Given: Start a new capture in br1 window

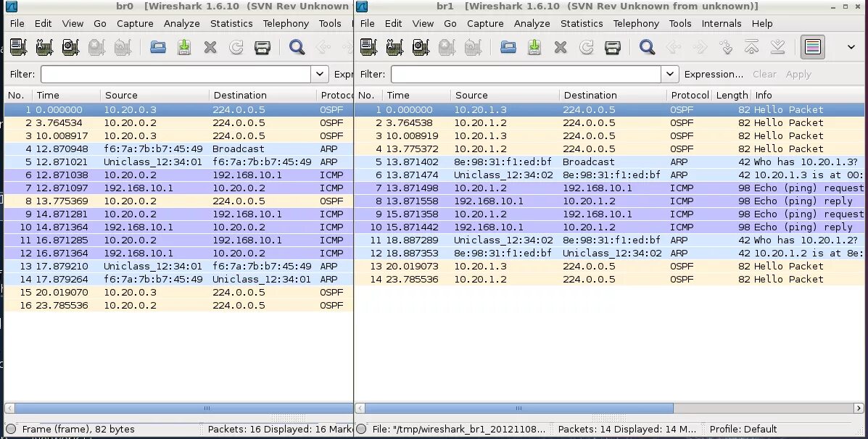Looking at the screenshot, I should (421, 48).
